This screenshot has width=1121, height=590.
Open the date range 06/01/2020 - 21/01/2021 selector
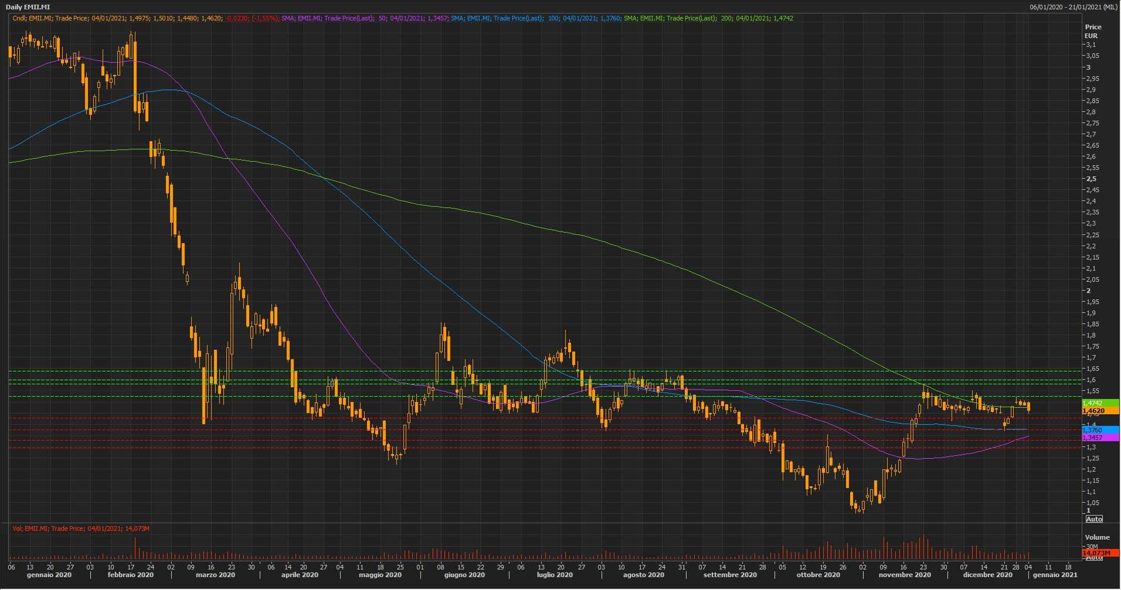coord(1073,7)
